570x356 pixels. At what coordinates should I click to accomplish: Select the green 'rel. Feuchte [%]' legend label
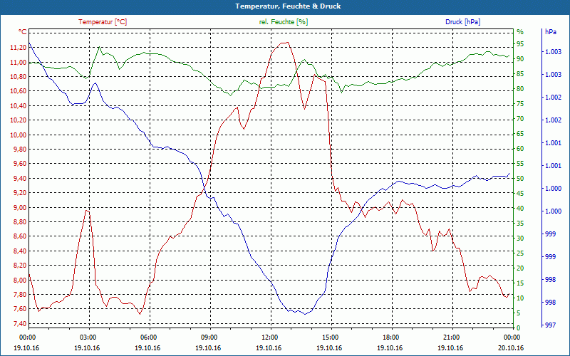283,22
